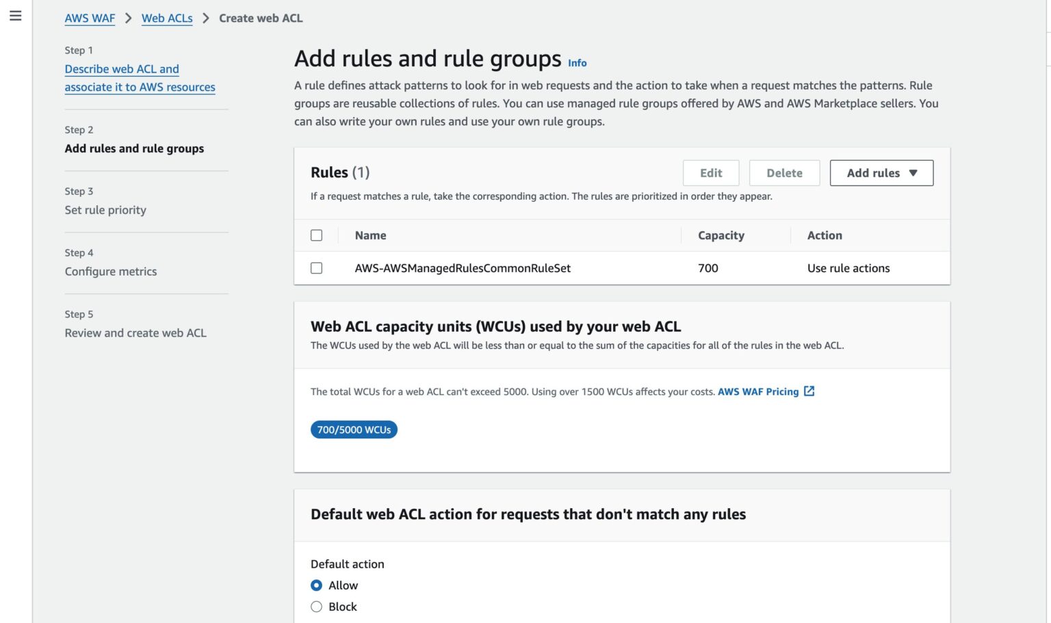Select the header checkbox to select all rules
Viewport: 1051px width, 623px height.
pyautogui.click(x=316, y=235)
